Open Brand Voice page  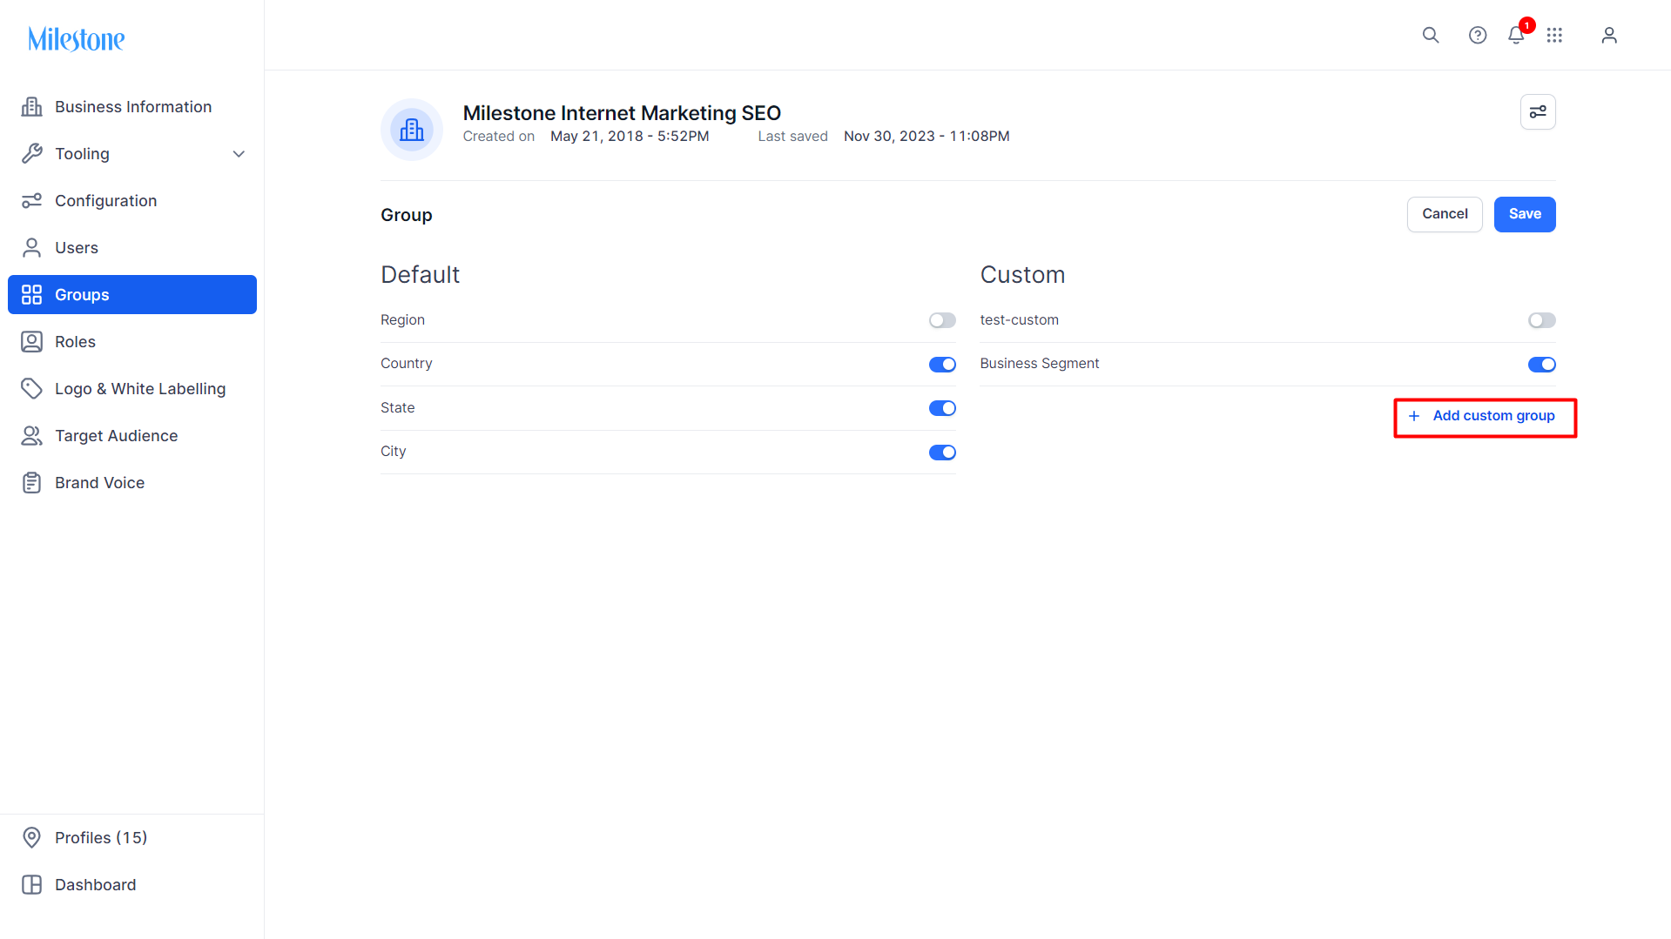point(132,483)
